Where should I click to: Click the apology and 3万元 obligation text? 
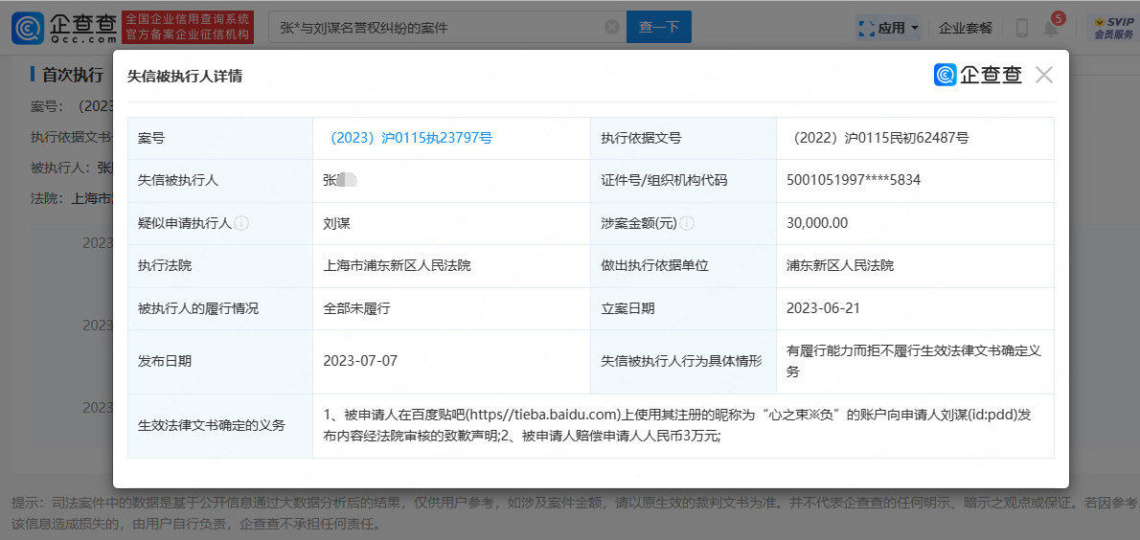pos(678,426)
